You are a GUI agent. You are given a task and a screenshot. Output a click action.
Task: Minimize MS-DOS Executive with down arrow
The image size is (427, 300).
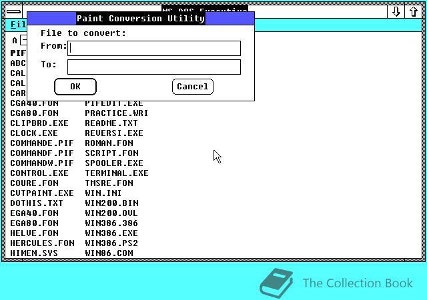click(x=396, y=11)
